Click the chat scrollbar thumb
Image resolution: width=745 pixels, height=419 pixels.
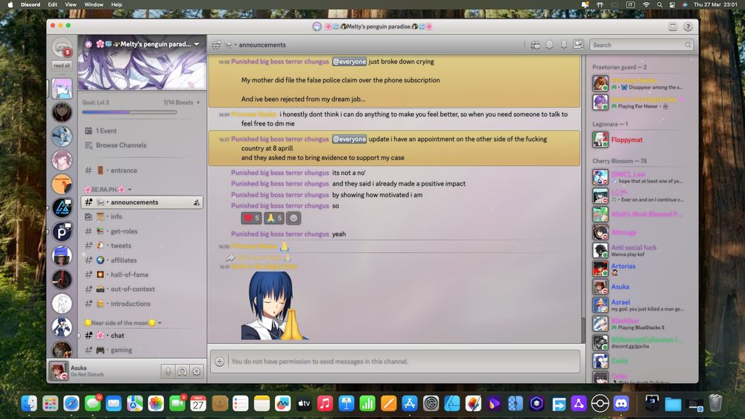point(583,330)
